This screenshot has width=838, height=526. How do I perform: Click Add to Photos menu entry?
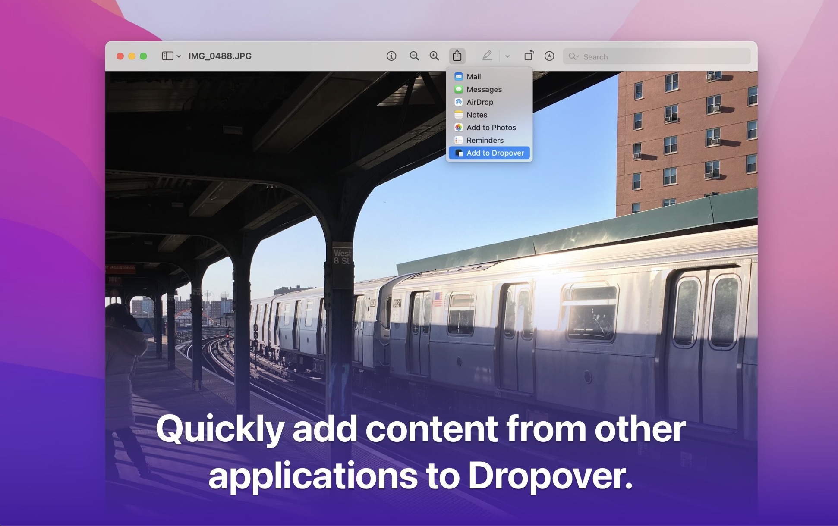(491, 128)
